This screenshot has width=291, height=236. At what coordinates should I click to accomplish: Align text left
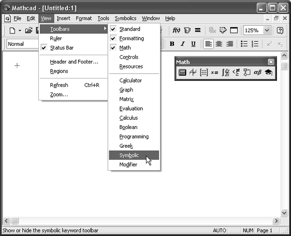coord(208,44)
